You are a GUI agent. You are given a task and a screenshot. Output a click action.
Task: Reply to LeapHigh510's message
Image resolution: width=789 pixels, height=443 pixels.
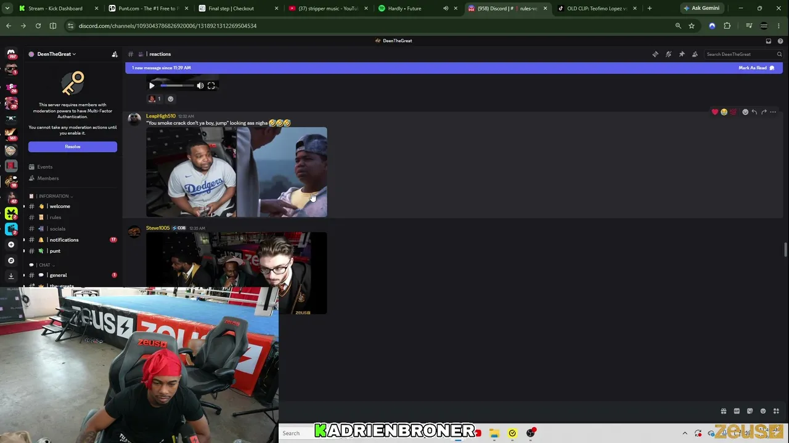click(x=754, y=112)
